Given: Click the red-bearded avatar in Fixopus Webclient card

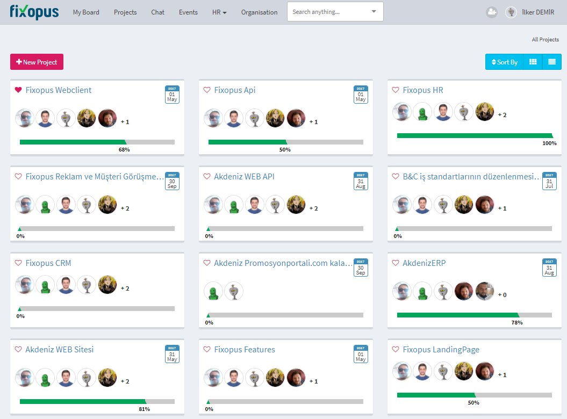Looking at the screenshot, I should [107, 118].
